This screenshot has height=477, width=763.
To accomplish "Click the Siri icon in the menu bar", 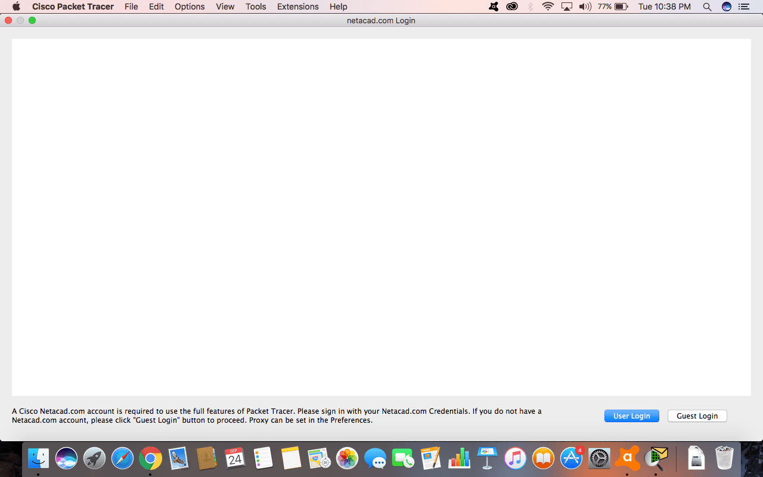I will click(x=726, y=7).
